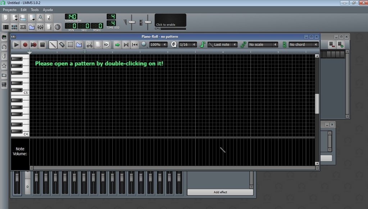Click the C4 key on piano keyboard

point(20,134)
